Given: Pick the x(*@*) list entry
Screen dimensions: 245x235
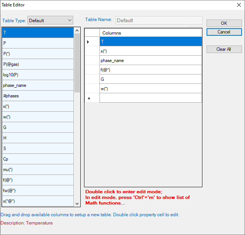Looking at the screenshot, I should 38,201.
